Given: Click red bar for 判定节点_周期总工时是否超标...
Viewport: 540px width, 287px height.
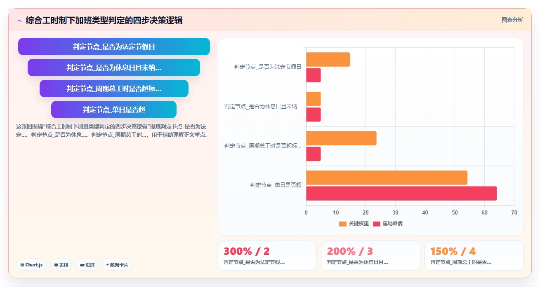Looking at the screenshot, I should tap(314, 154).
